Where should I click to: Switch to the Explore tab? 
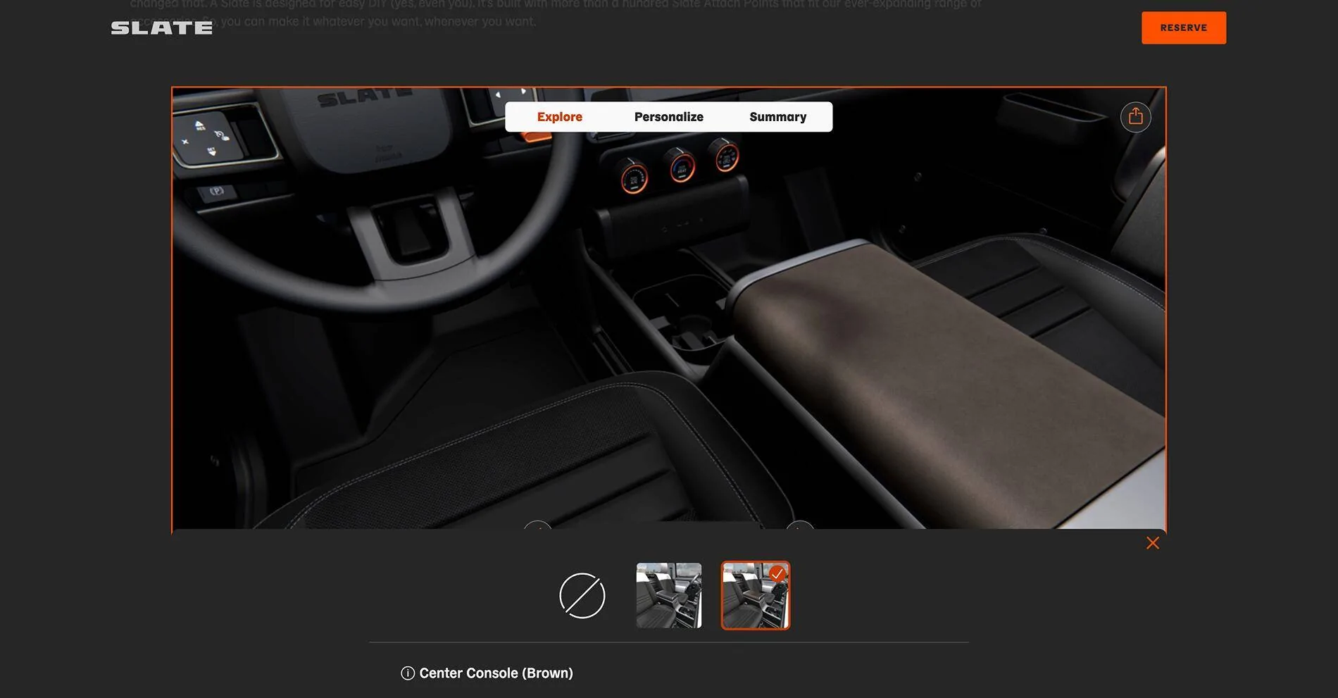(x=559, y=117)
